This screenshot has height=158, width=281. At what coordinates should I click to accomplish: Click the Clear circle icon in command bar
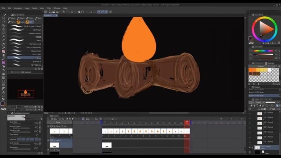pos(72,12)
